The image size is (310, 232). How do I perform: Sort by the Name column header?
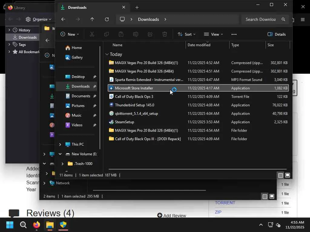(x=117, y=45)
